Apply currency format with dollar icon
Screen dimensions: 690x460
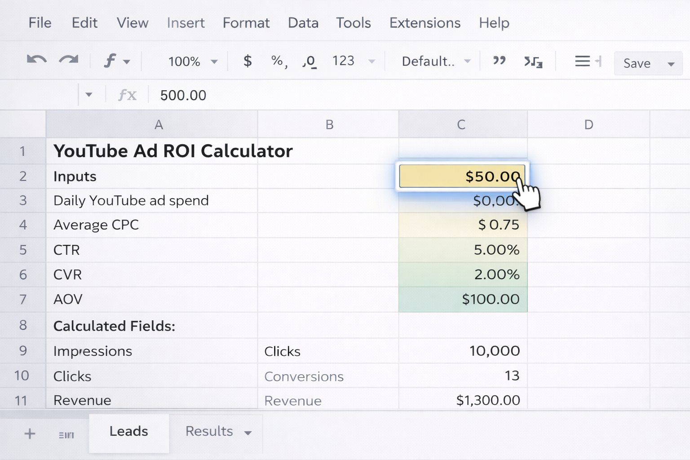pos(248,61)
